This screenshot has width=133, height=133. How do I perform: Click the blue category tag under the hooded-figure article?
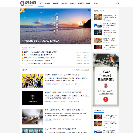(48, 102)
